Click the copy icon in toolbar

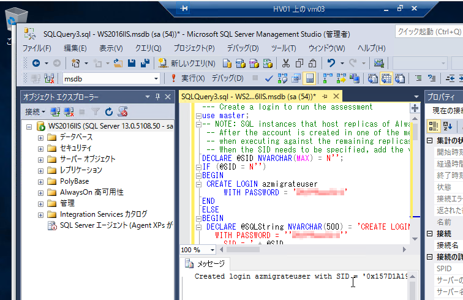[x=299, y=63]
